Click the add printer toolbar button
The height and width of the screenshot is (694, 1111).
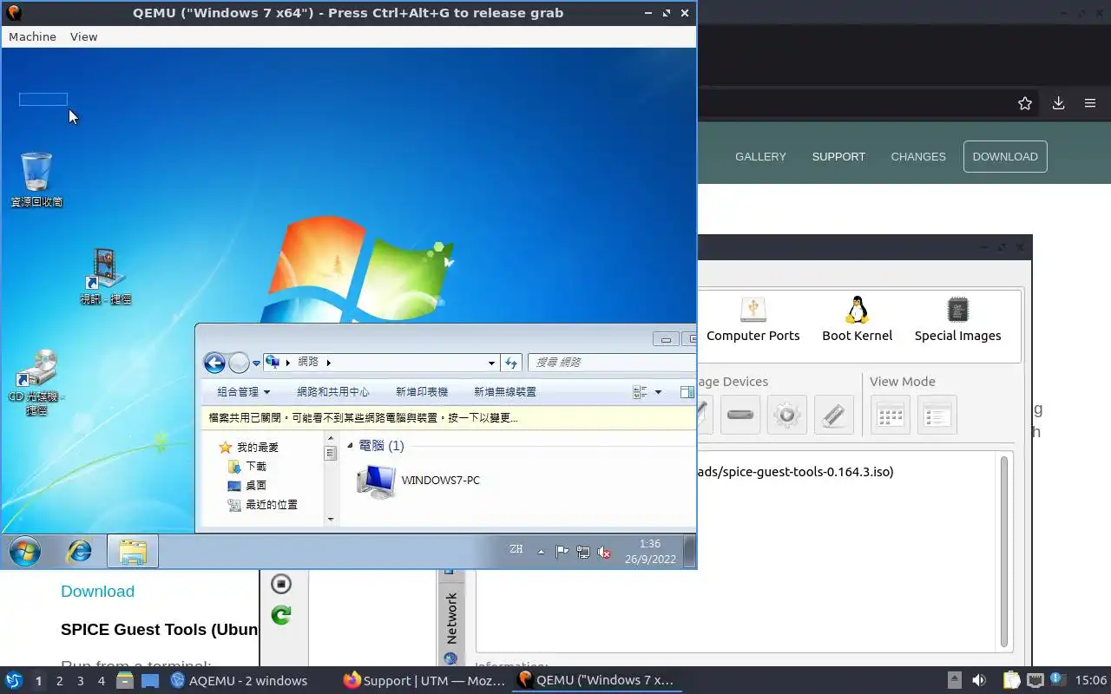[x=422, y=392]
